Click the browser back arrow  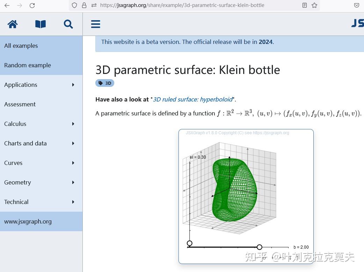pyautogui.click(x=7, y=5)
